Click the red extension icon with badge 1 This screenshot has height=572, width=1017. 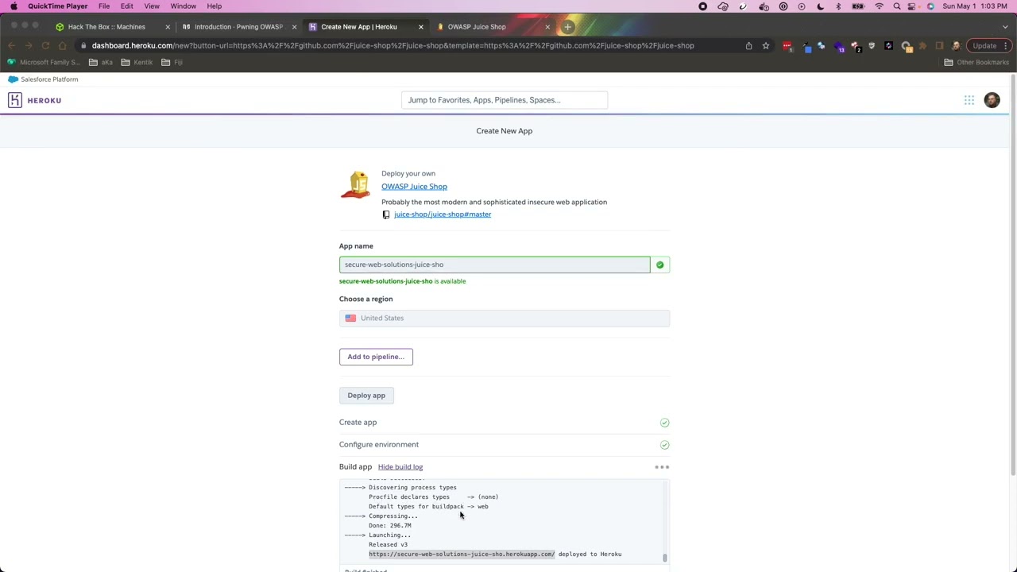point(787,46)
